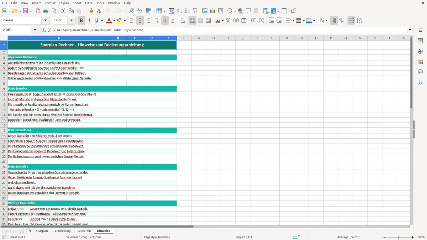Screen dimensions: 427x240
Task: Switch to the Entwicklung sheet tab
Action: 63,231
